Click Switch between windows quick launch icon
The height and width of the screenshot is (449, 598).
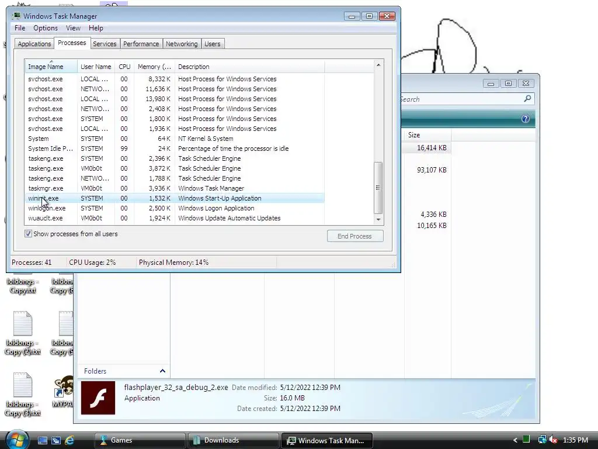point(55,440)
